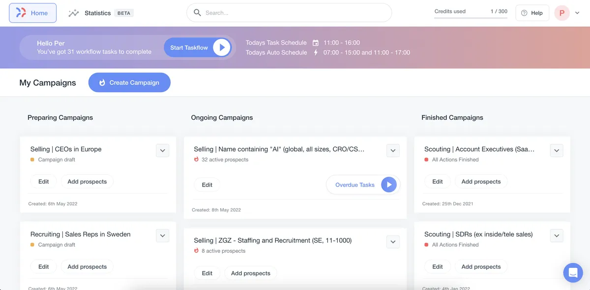
Task: Click the calendar icon by Task Schedule
Action: point(316,43)
